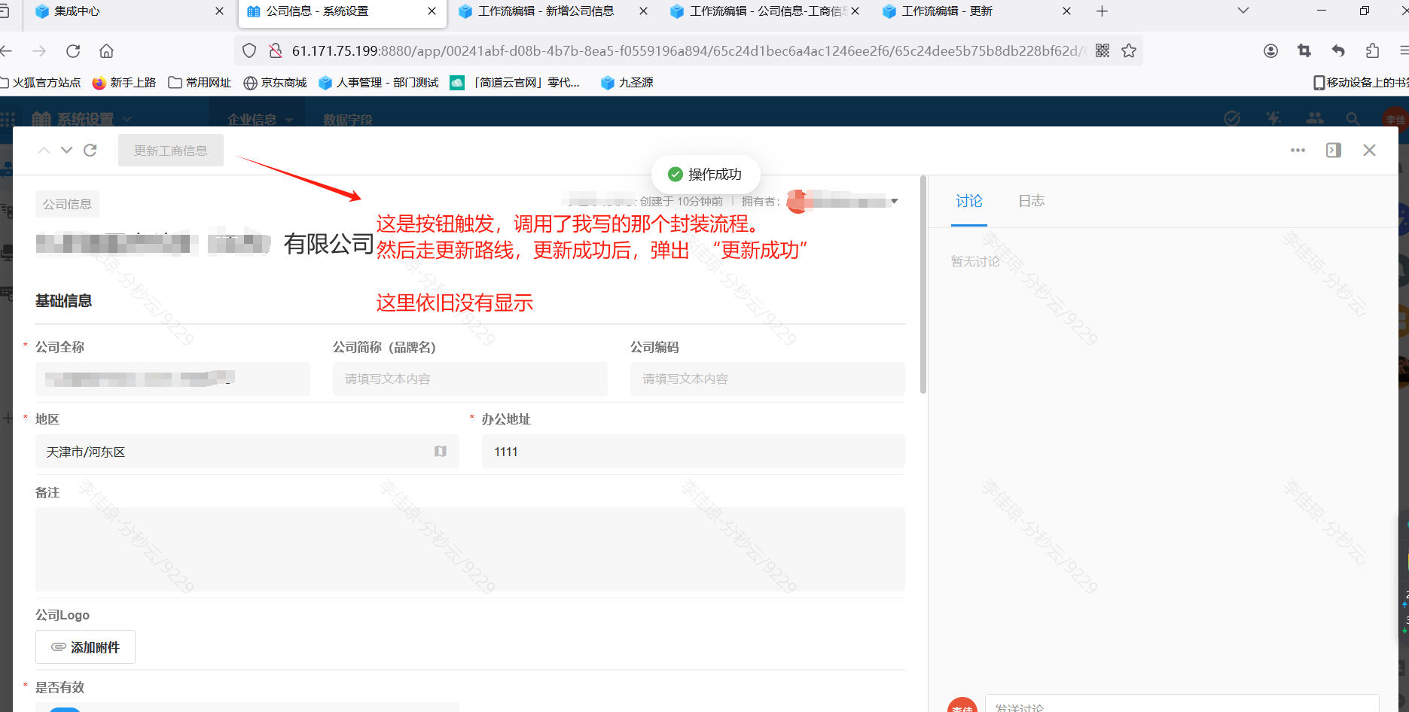The width and height of the screenshot is (1409, 712).
Task: Click the map icon in 地区 field
Action: (441, 452)
